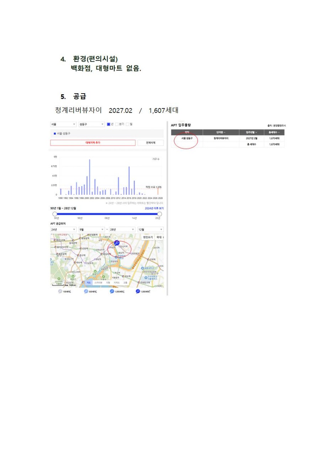Click the 4. 환경(편의시설) heading
335x474 pixels.
coord(89,59)
